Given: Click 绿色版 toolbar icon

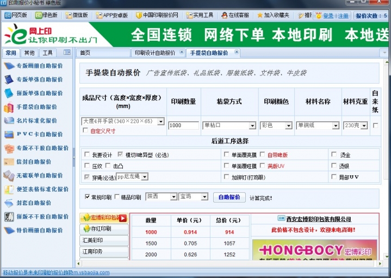Looking at the screenshot, I should click(39, 15).
